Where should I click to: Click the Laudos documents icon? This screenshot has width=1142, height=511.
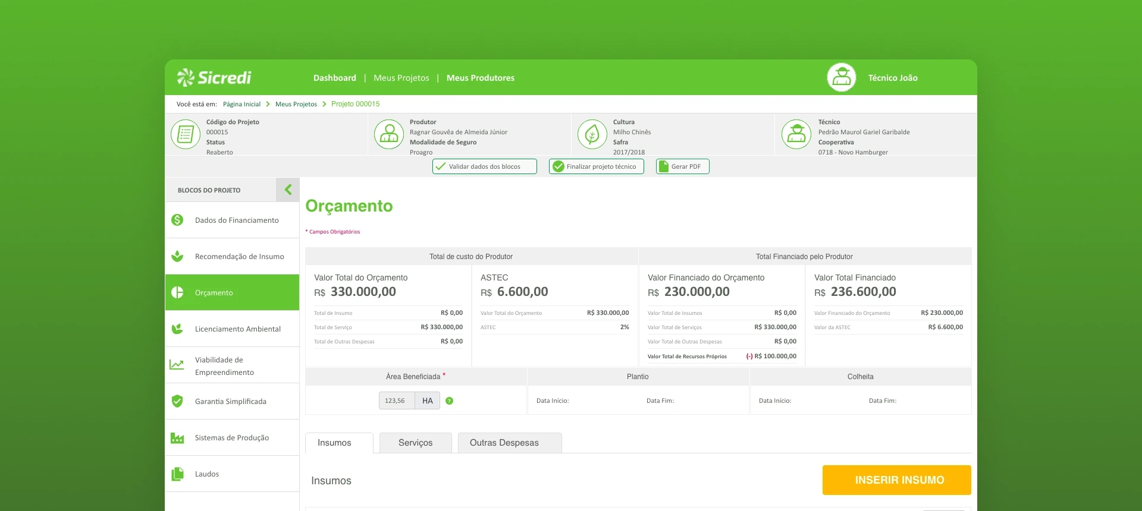(177, 474)
